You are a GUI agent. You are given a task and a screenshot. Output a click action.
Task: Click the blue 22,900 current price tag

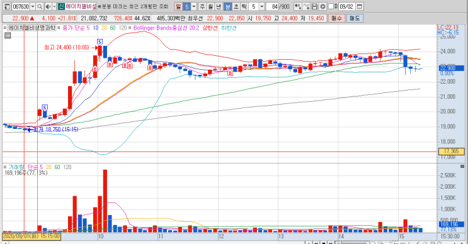pyautogui.click(x=451, y=68)
